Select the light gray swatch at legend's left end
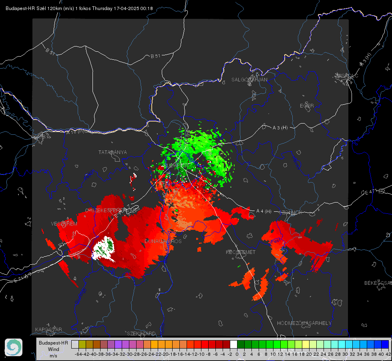 [x=75, y=344]
